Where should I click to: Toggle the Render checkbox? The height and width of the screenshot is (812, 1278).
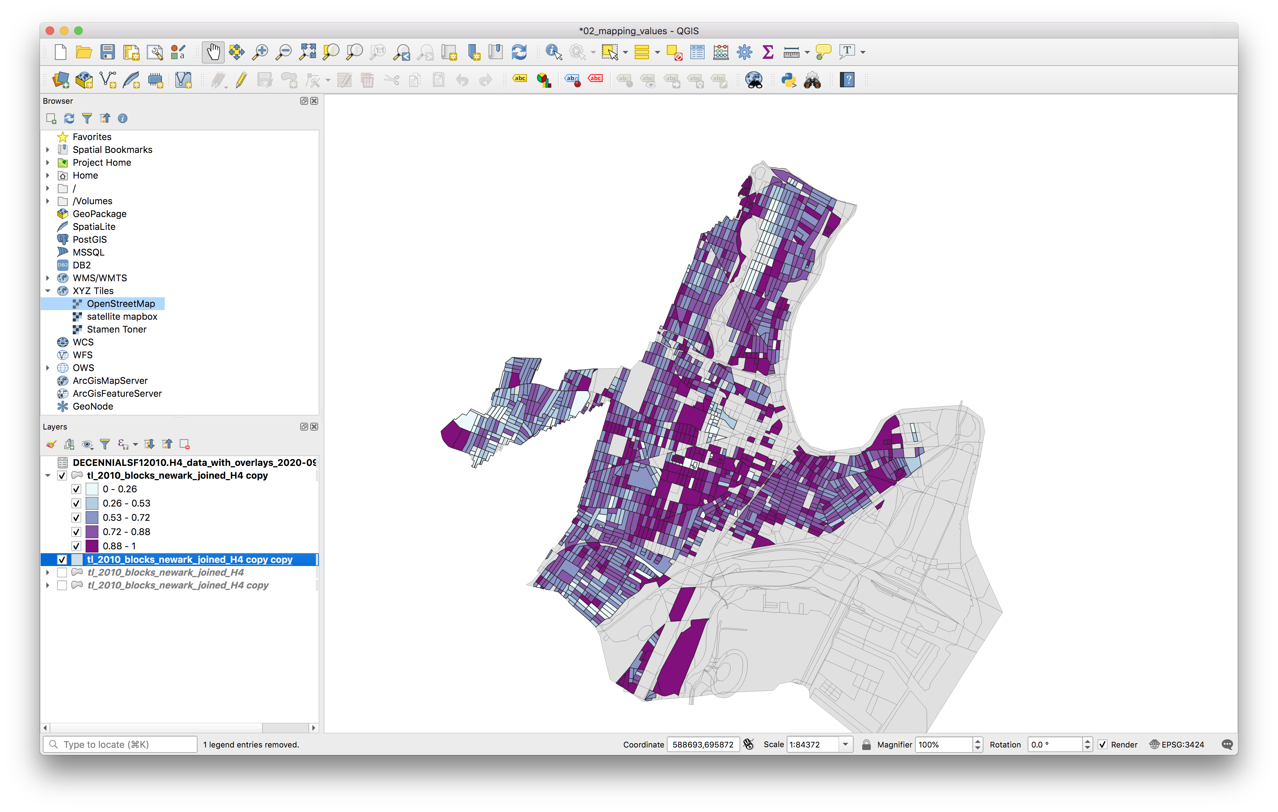[1102, 744]
